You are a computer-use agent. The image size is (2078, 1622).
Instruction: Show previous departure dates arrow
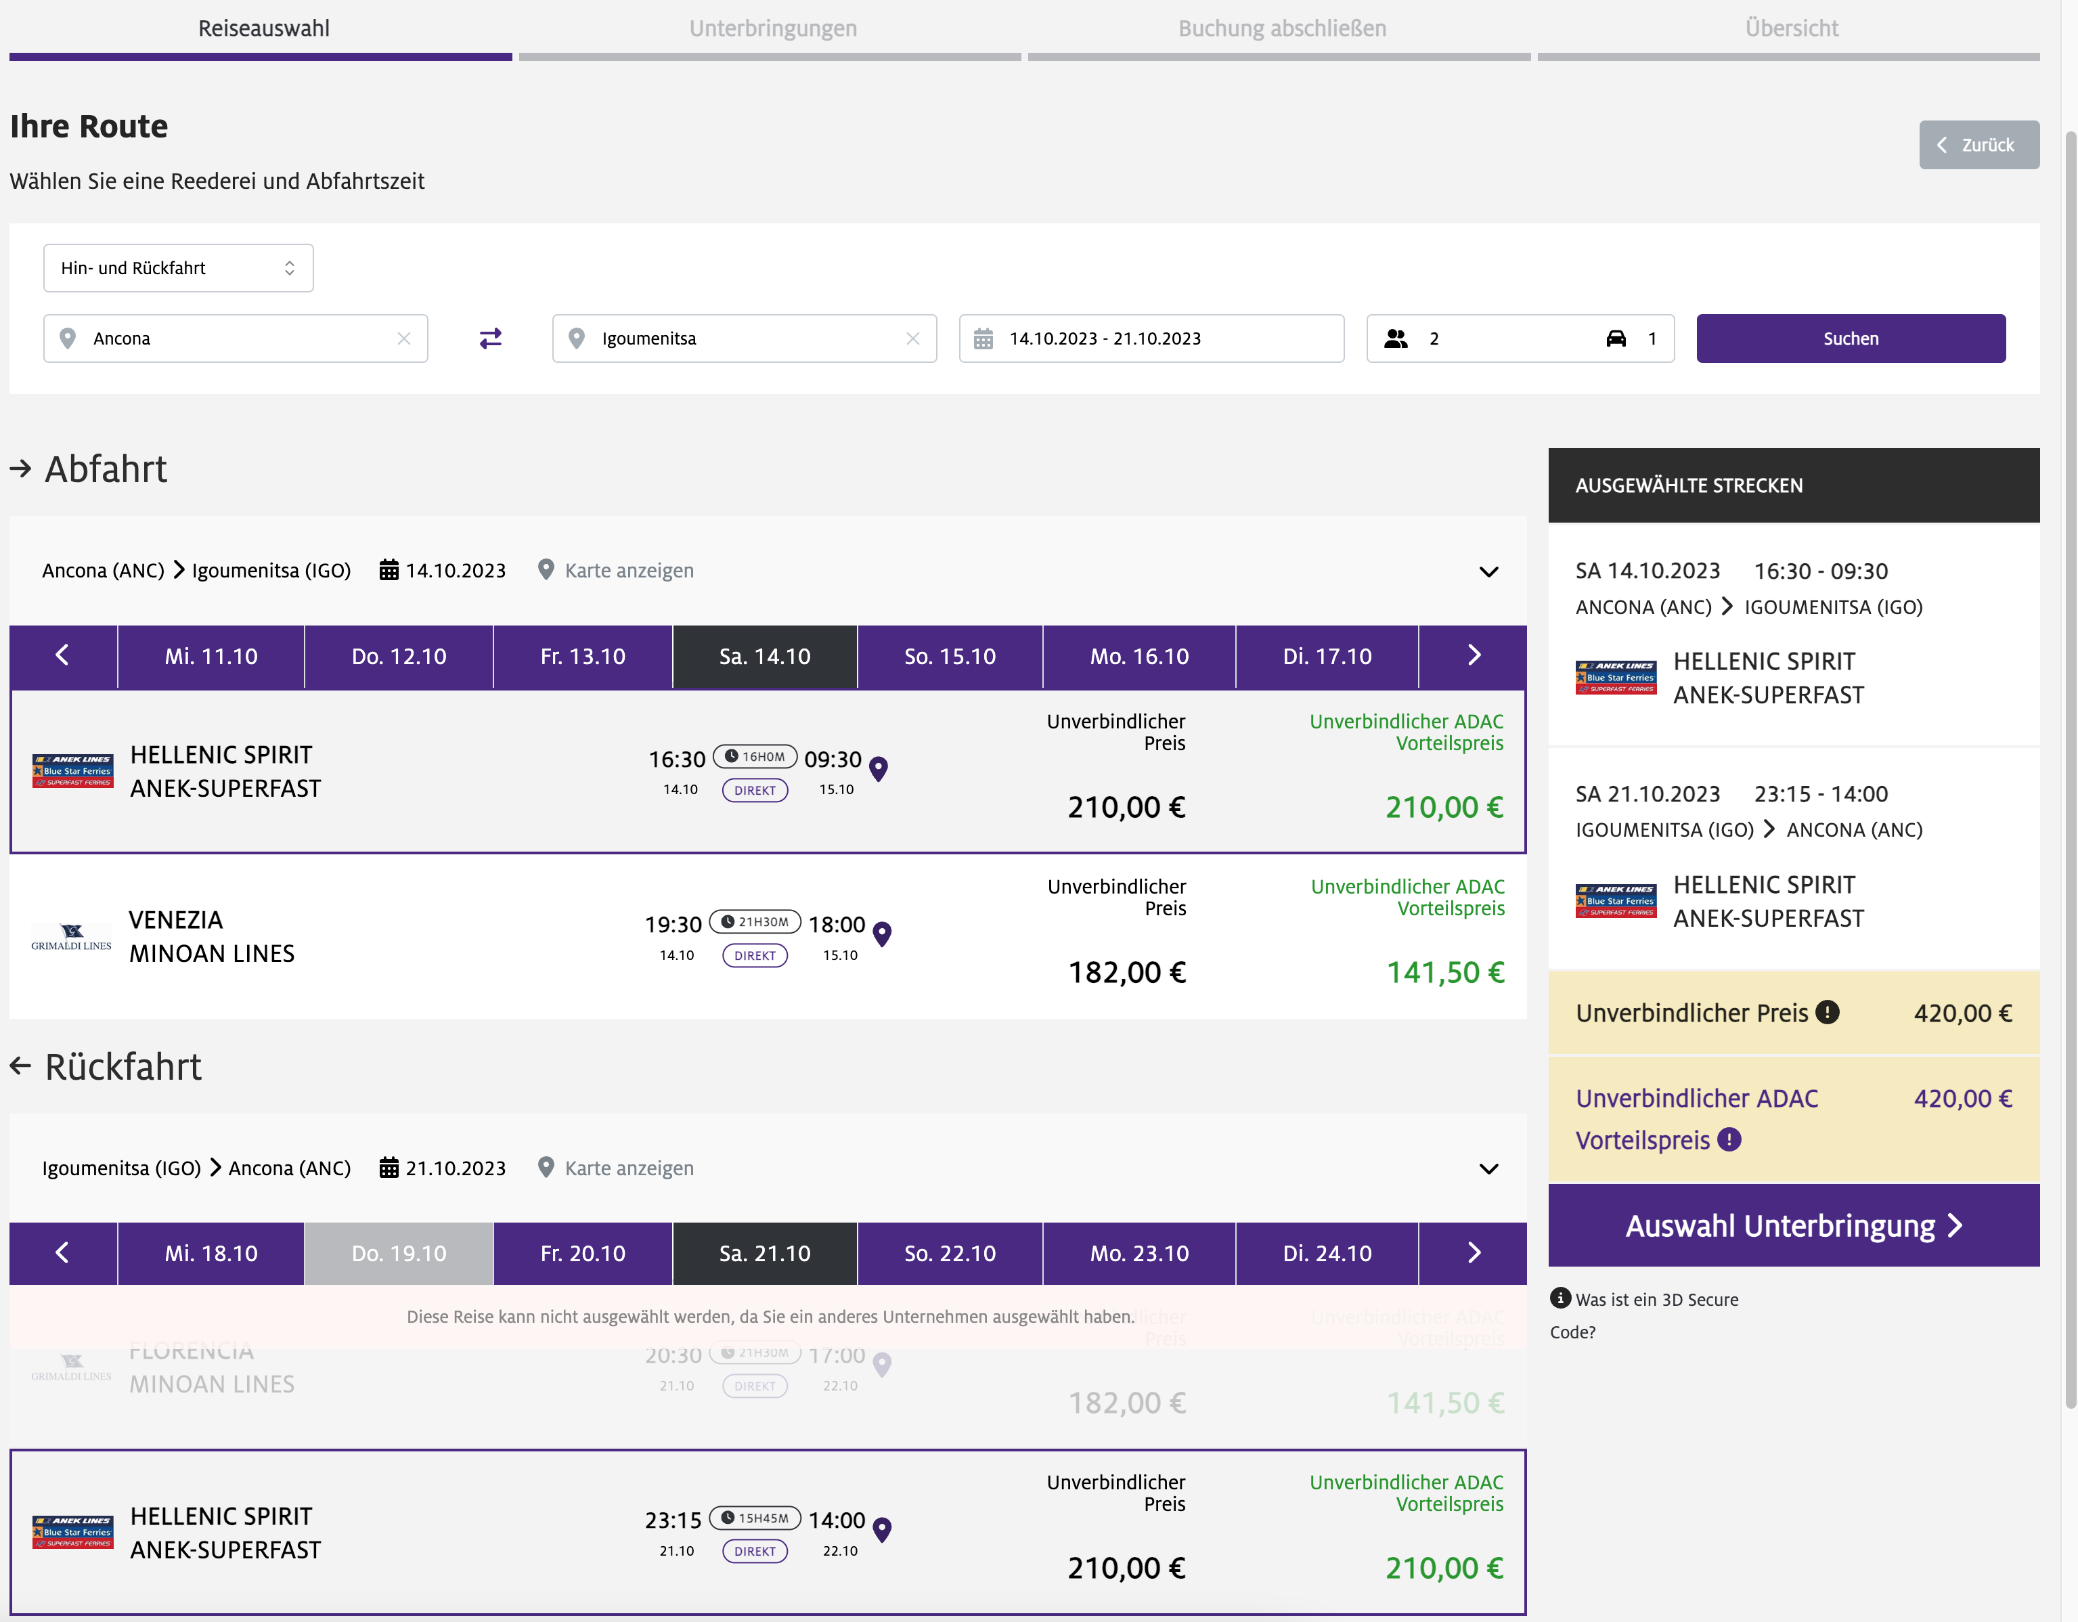click(x=63, y=655)
